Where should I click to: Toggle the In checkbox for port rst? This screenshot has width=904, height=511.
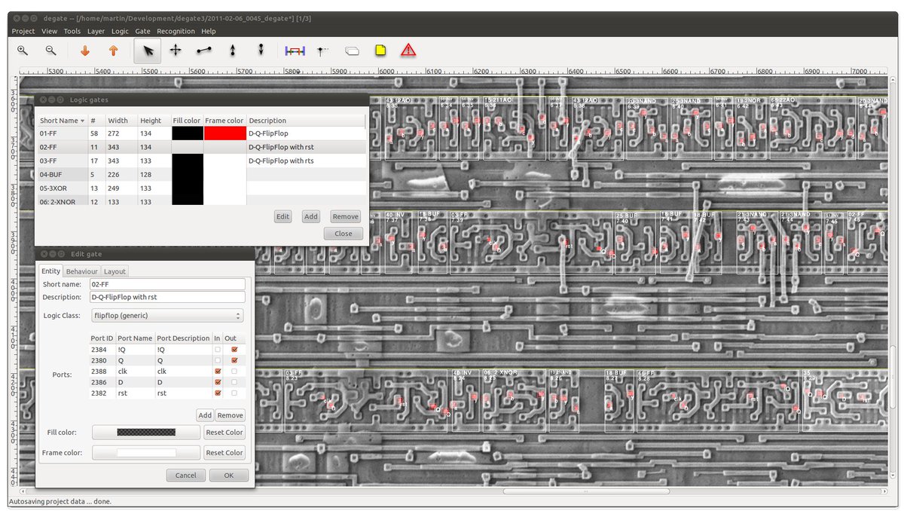coord(218,393)
